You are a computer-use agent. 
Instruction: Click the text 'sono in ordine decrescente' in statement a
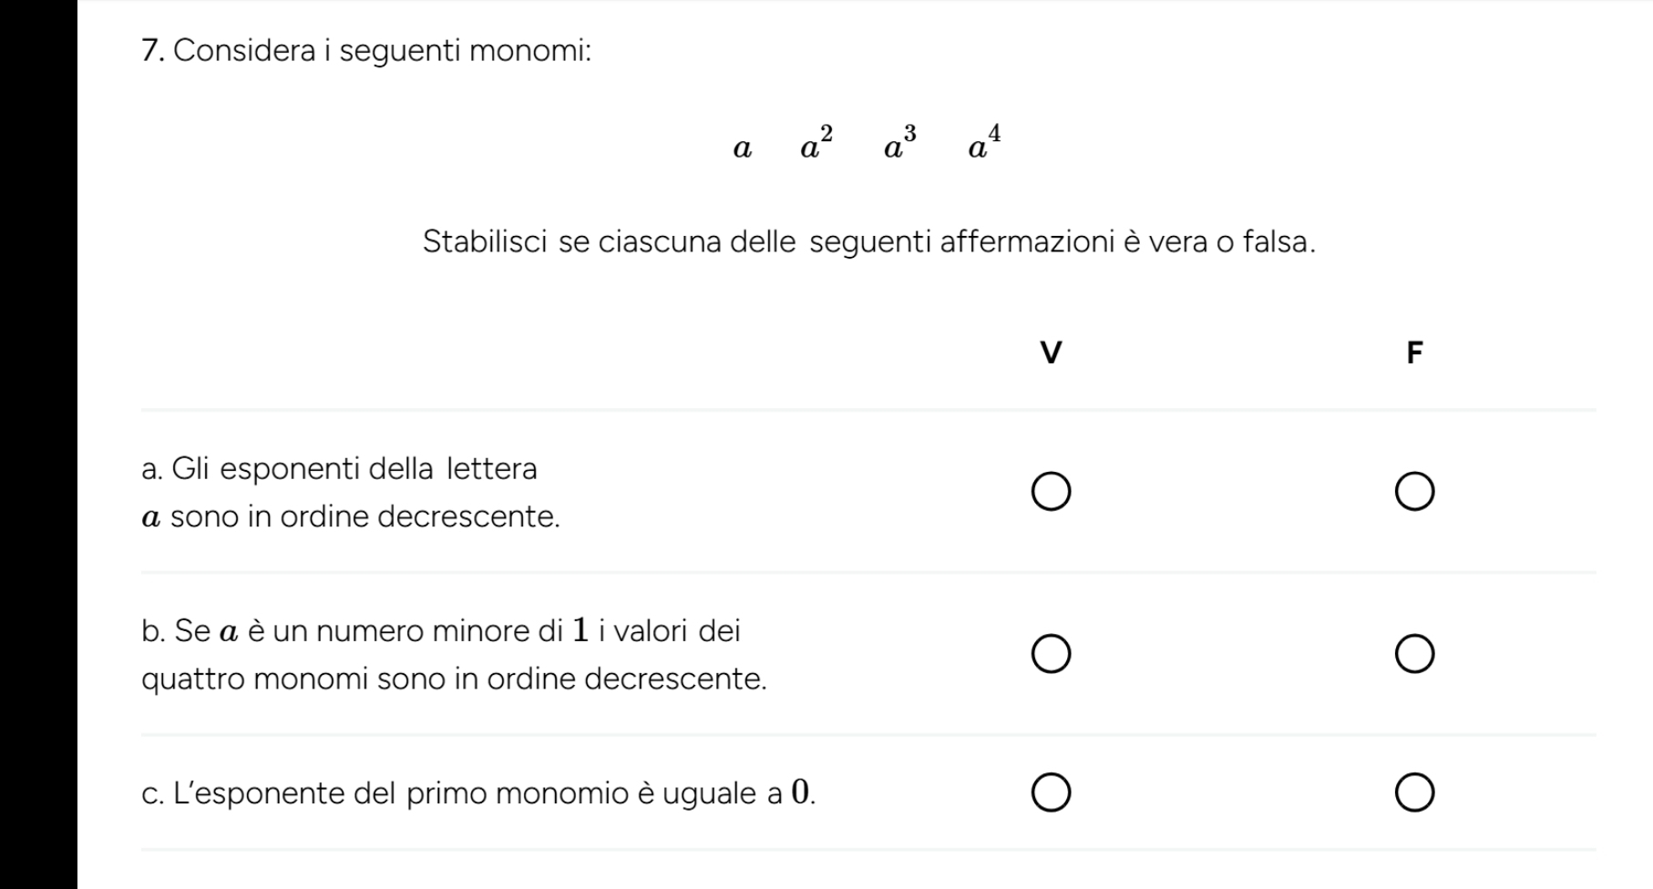pos(364,517)
